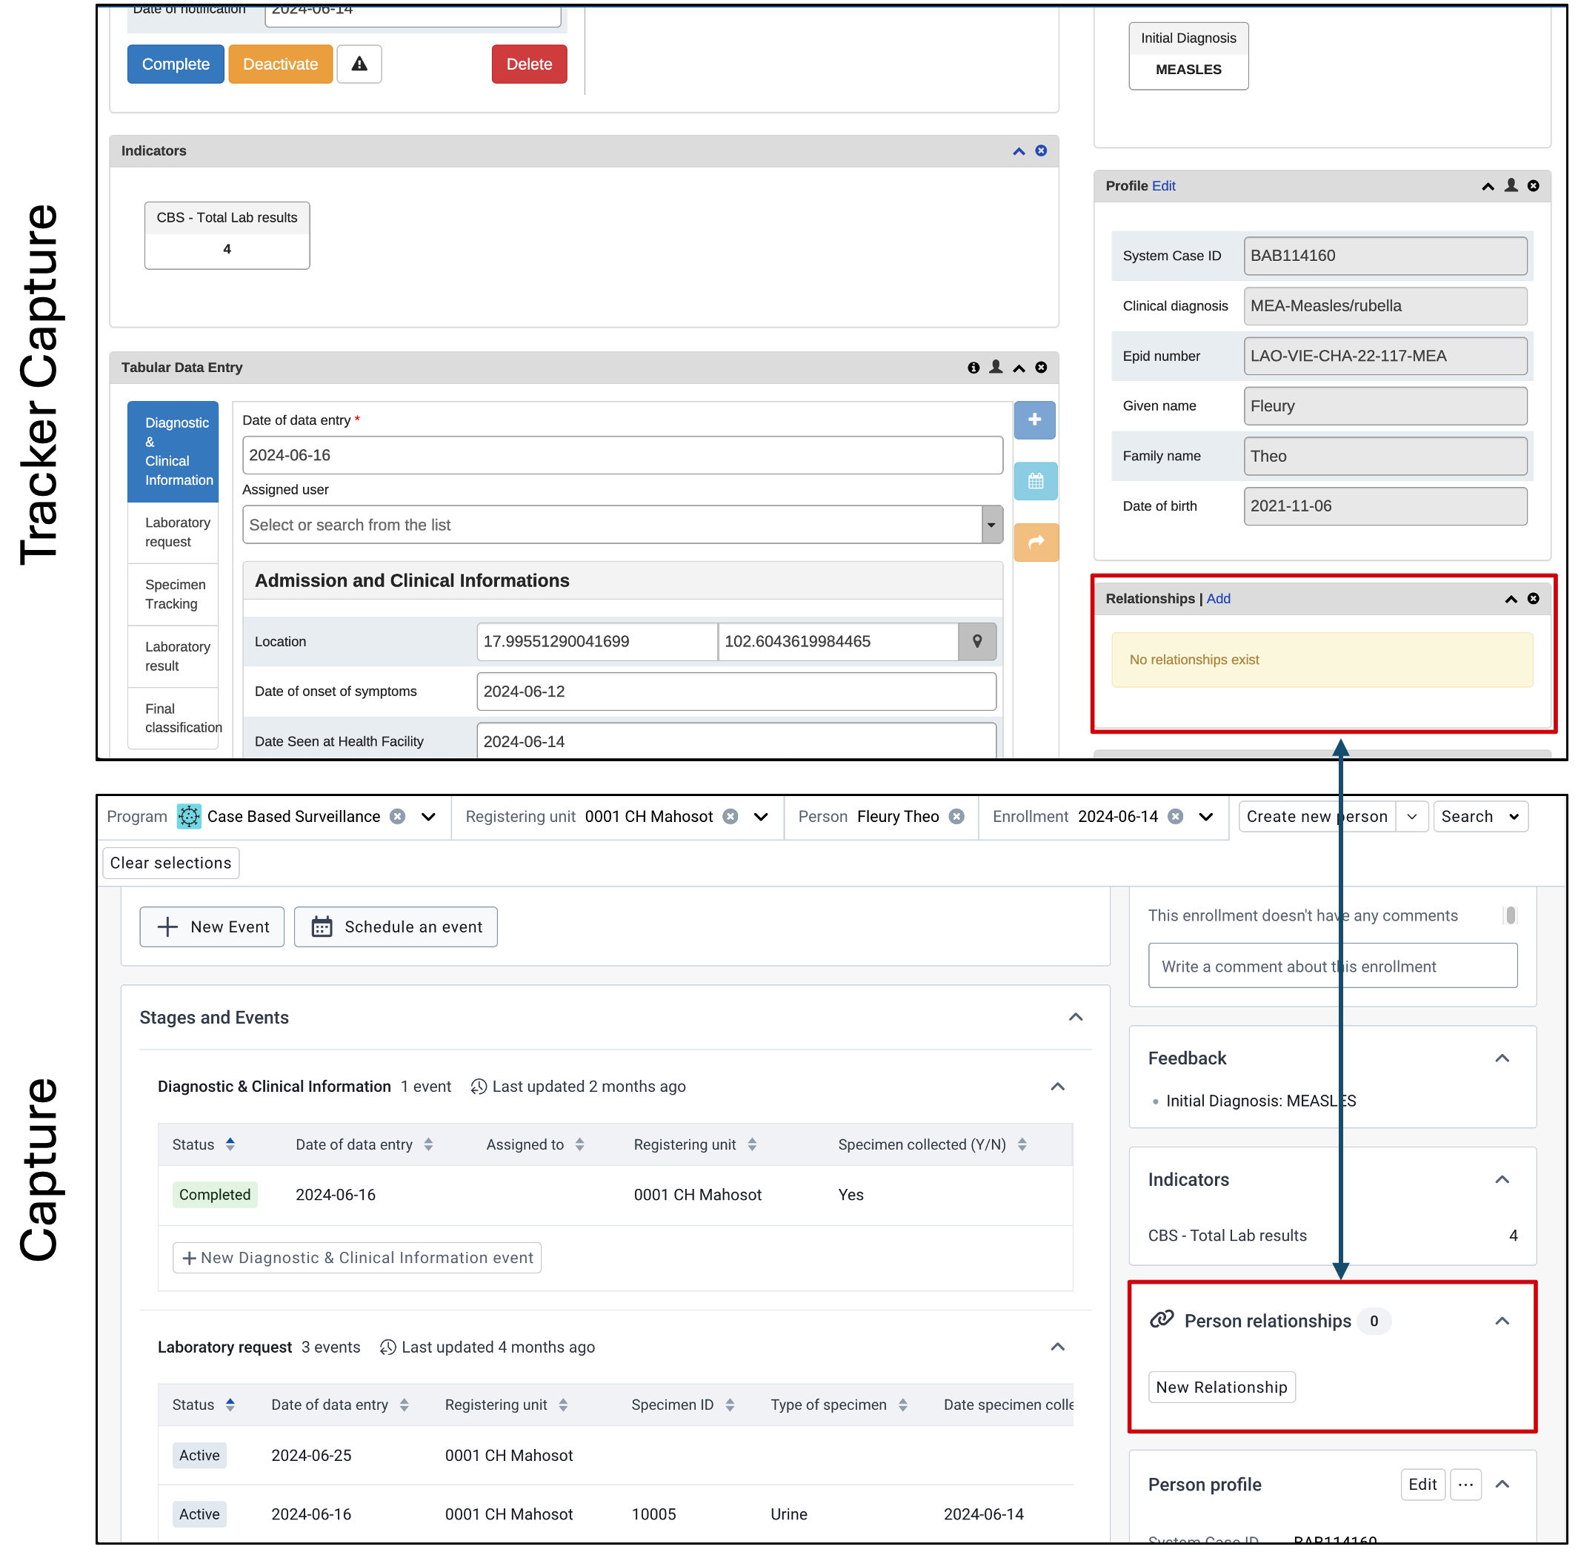Open the Final classification stage tab
Screen dimensions: 1581x1558
174,717
